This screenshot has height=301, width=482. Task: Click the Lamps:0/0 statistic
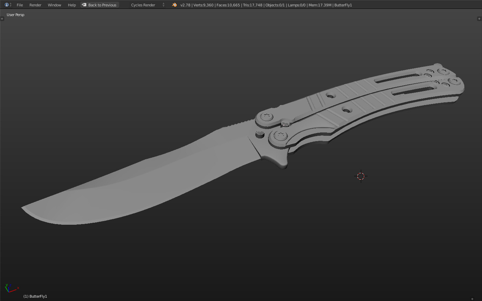point(297,5)
